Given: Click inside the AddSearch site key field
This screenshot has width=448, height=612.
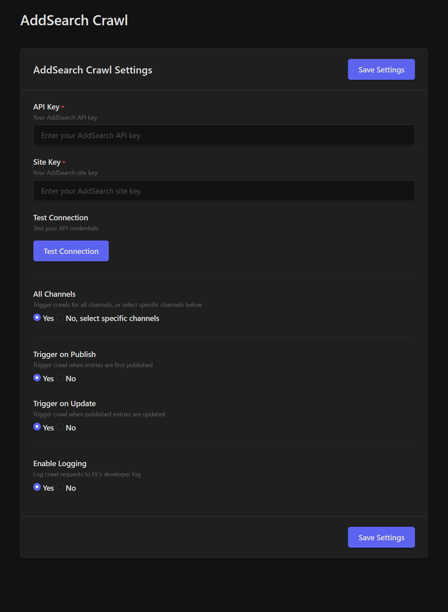Looking at the screenshot, I should [x=223, y=191].
